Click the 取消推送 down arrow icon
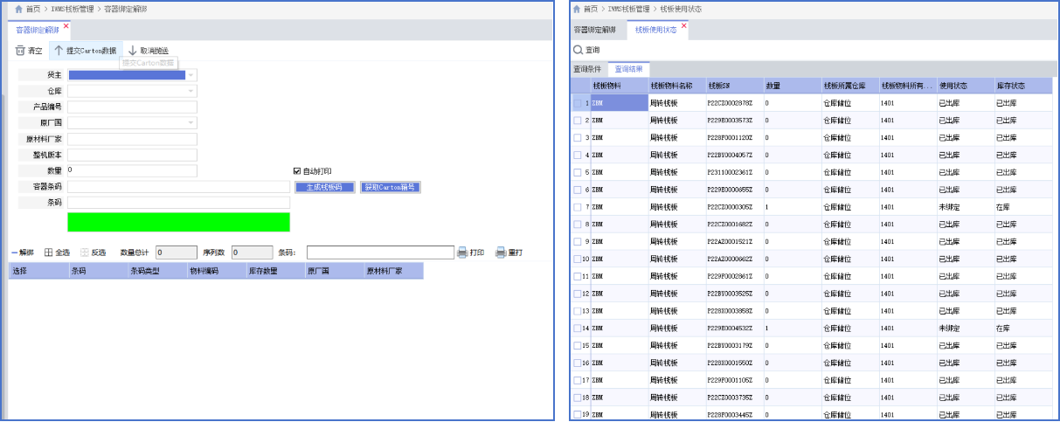This screenshot has height=422, width=1060. click(x=132, y=51)
